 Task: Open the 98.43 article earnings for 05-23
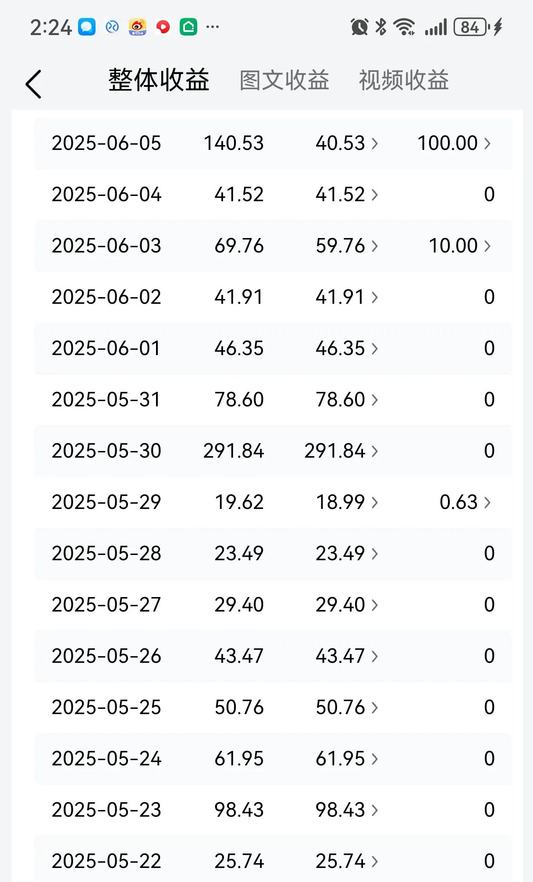coord(347,810)
